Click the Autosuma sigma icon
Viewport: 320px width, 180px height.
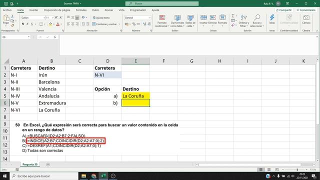233,16
